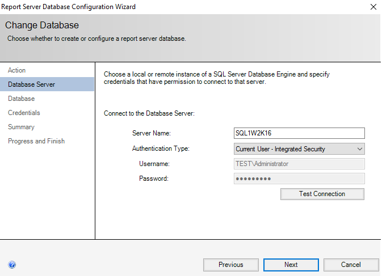
Task: Click the 'Connect to the Database Server:' text
Action: (x=149, y=113)
